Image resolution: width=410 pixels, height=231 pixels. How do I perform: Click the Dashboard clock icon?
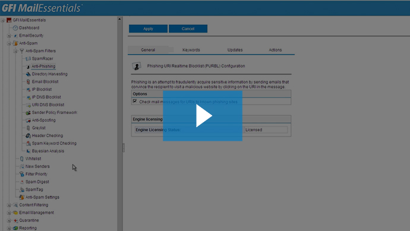coord(15,28)
